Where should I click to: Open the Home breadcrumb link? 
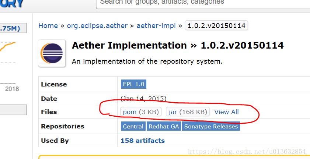coord(48,26)
